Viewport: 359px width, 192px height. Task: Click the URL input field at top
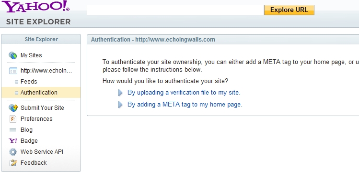click(x=175, y=10)
